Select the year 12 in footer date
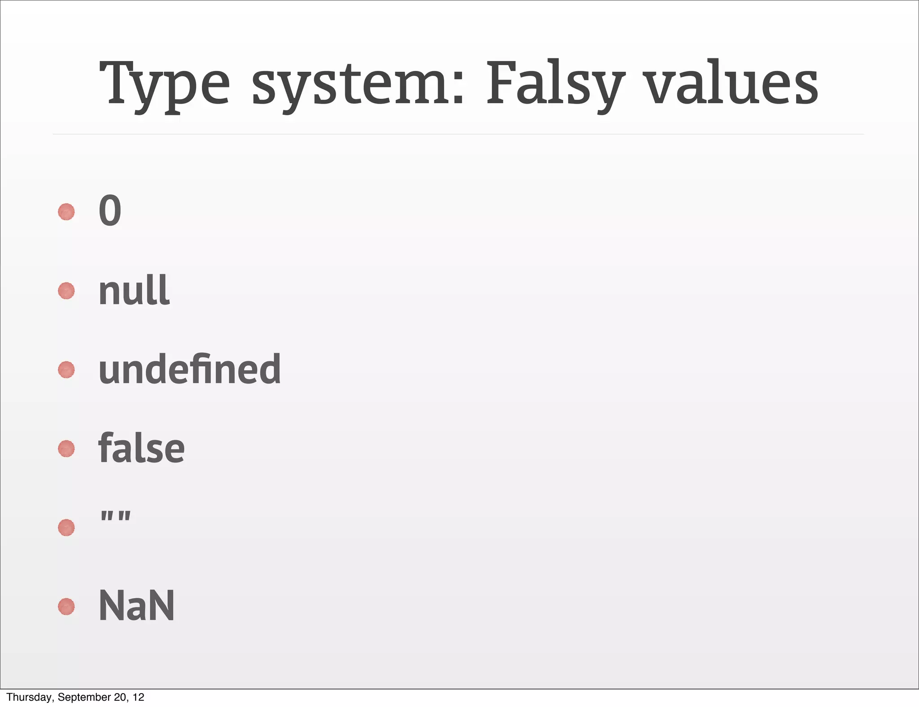The width and height of the screenshot is (919, 707). click(139, 697)
